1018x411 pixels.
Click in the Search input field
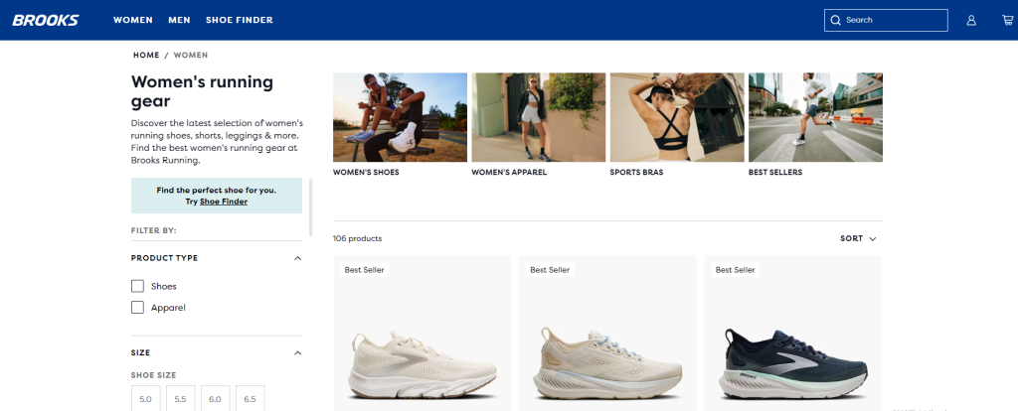coord(886,20)
